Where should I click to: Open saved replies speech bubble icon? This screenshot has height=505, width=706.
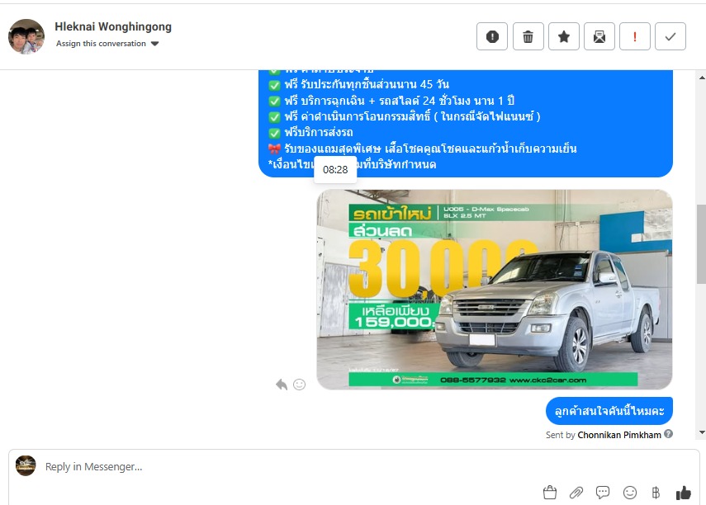[603, 493]
